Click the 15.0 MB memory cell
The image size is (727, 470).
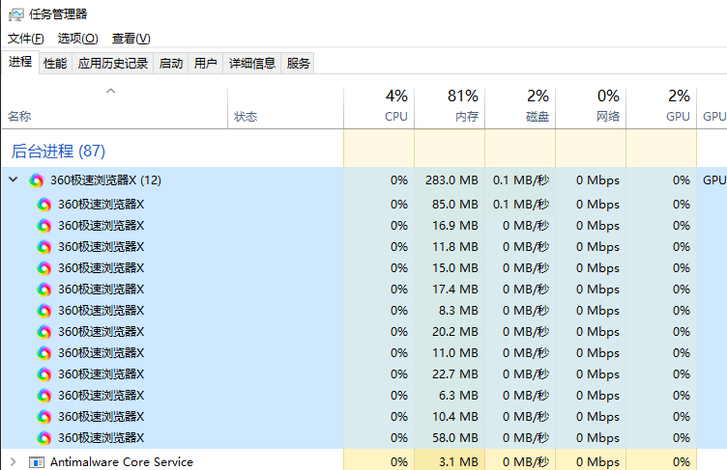tap(450, 268)
